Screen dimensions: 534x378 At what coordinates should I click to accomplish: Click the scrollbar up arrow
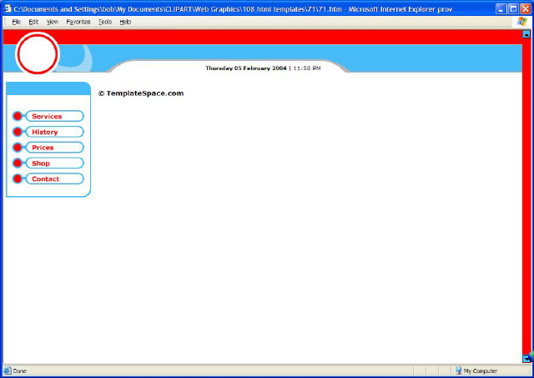tap(526, 34)
